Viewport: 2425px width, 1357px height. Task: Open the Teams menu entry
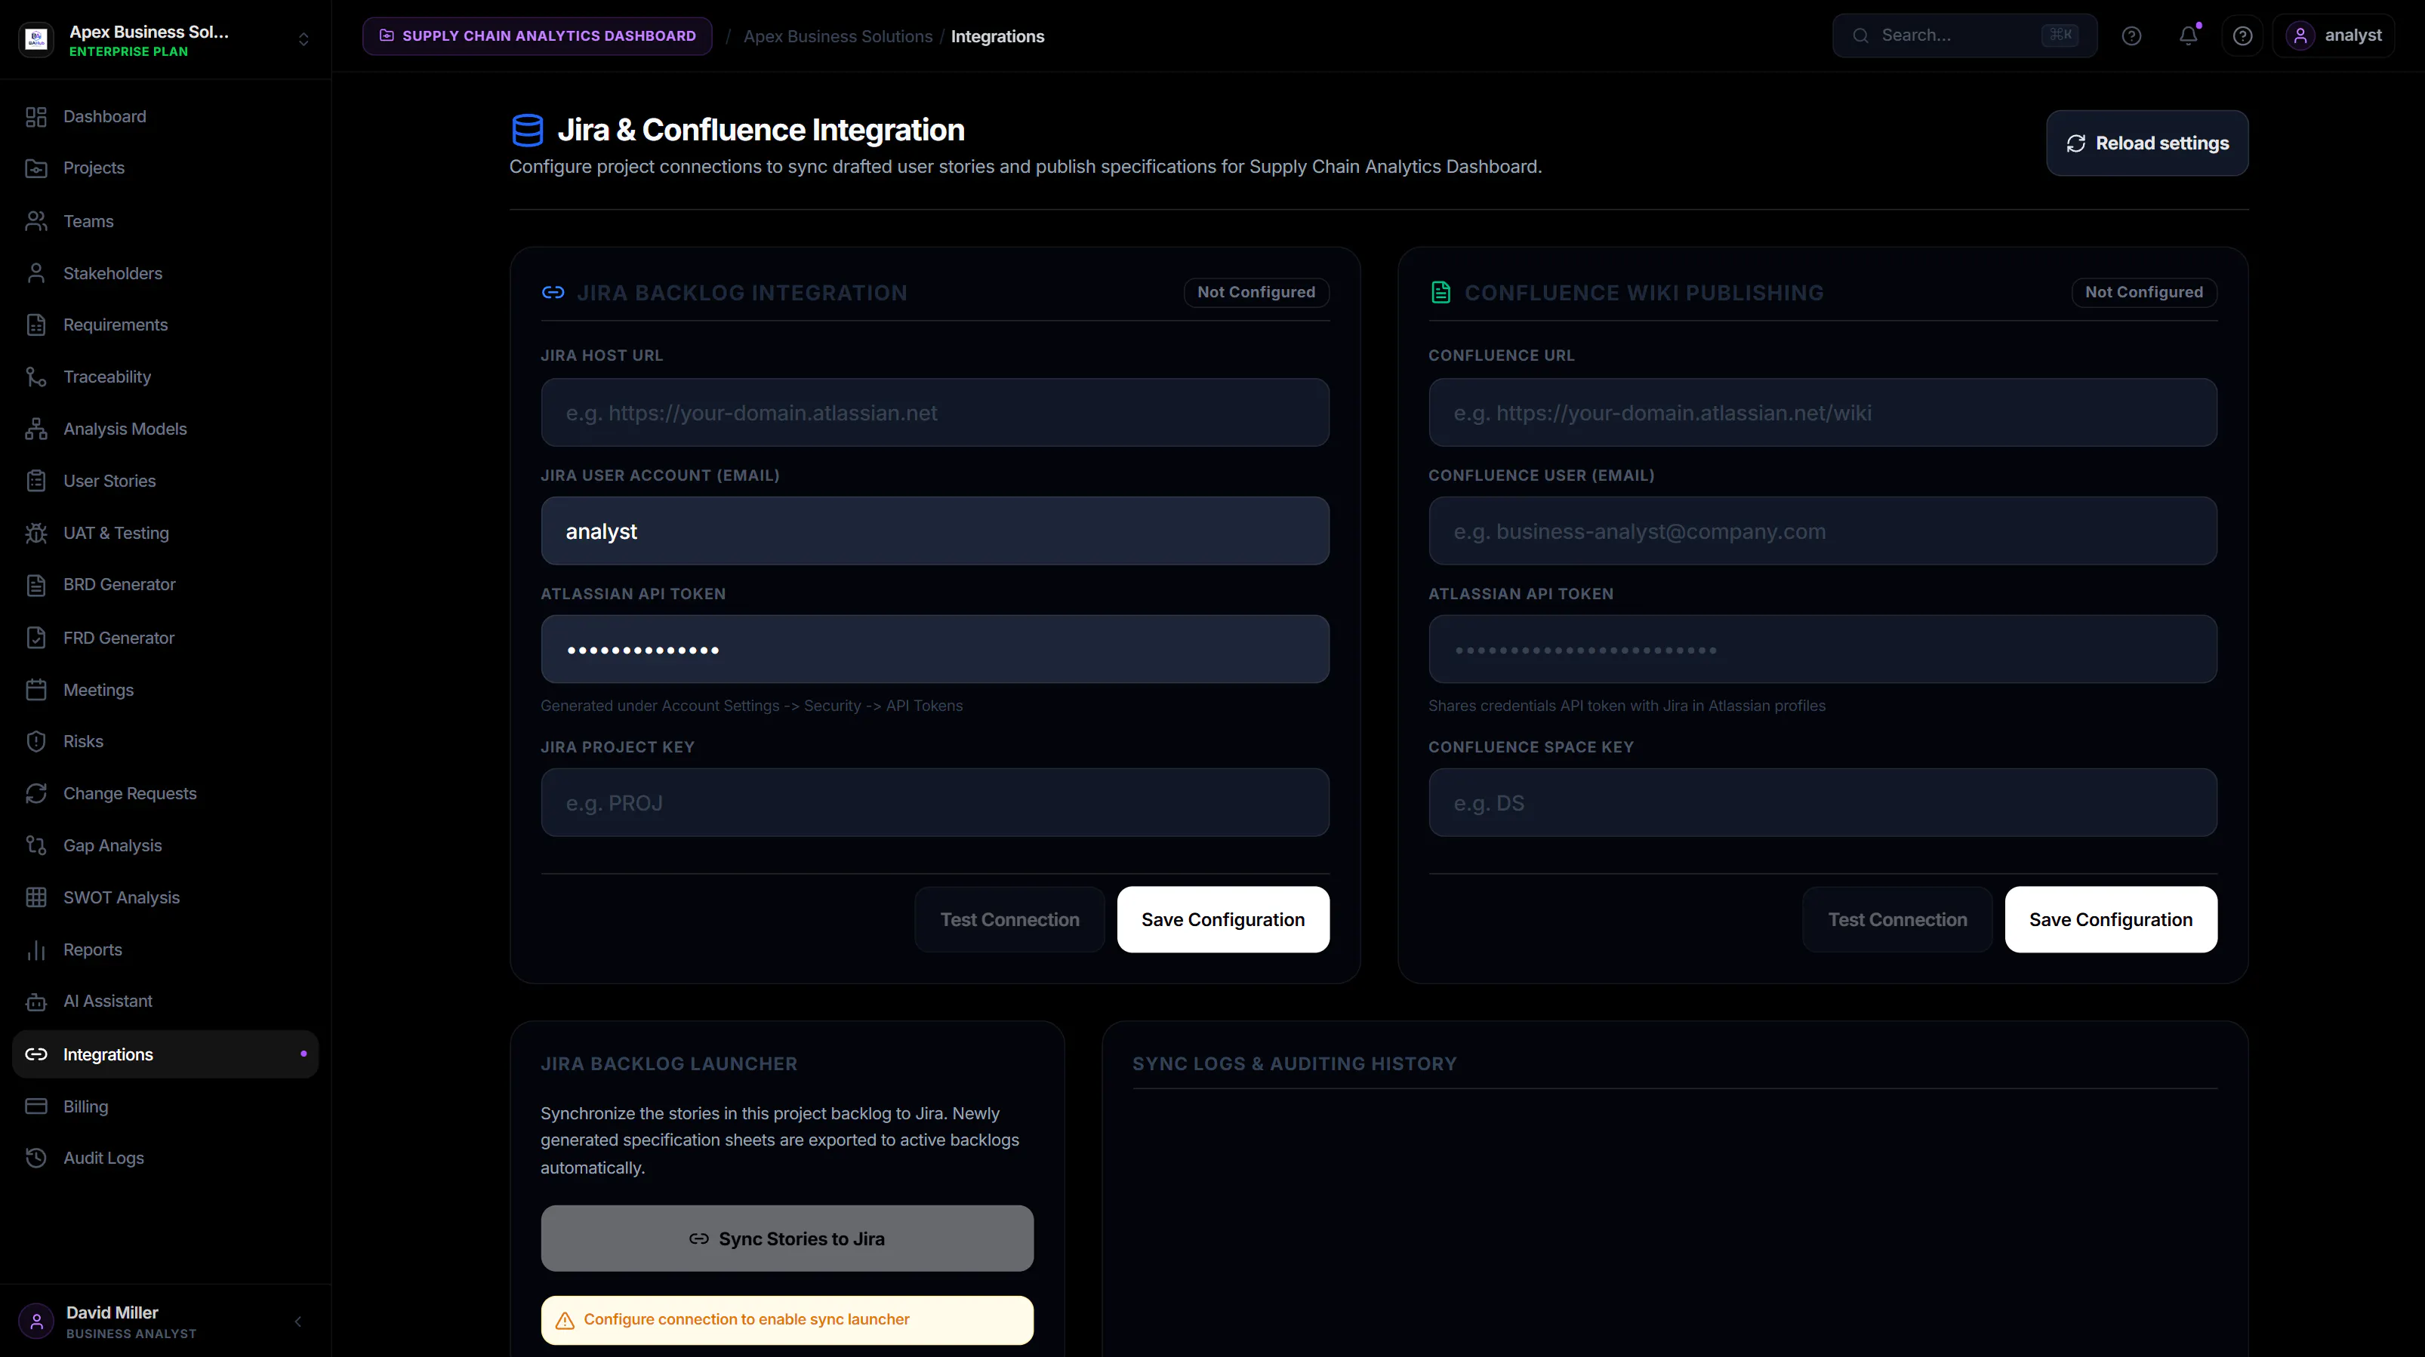tap(165, 221)
